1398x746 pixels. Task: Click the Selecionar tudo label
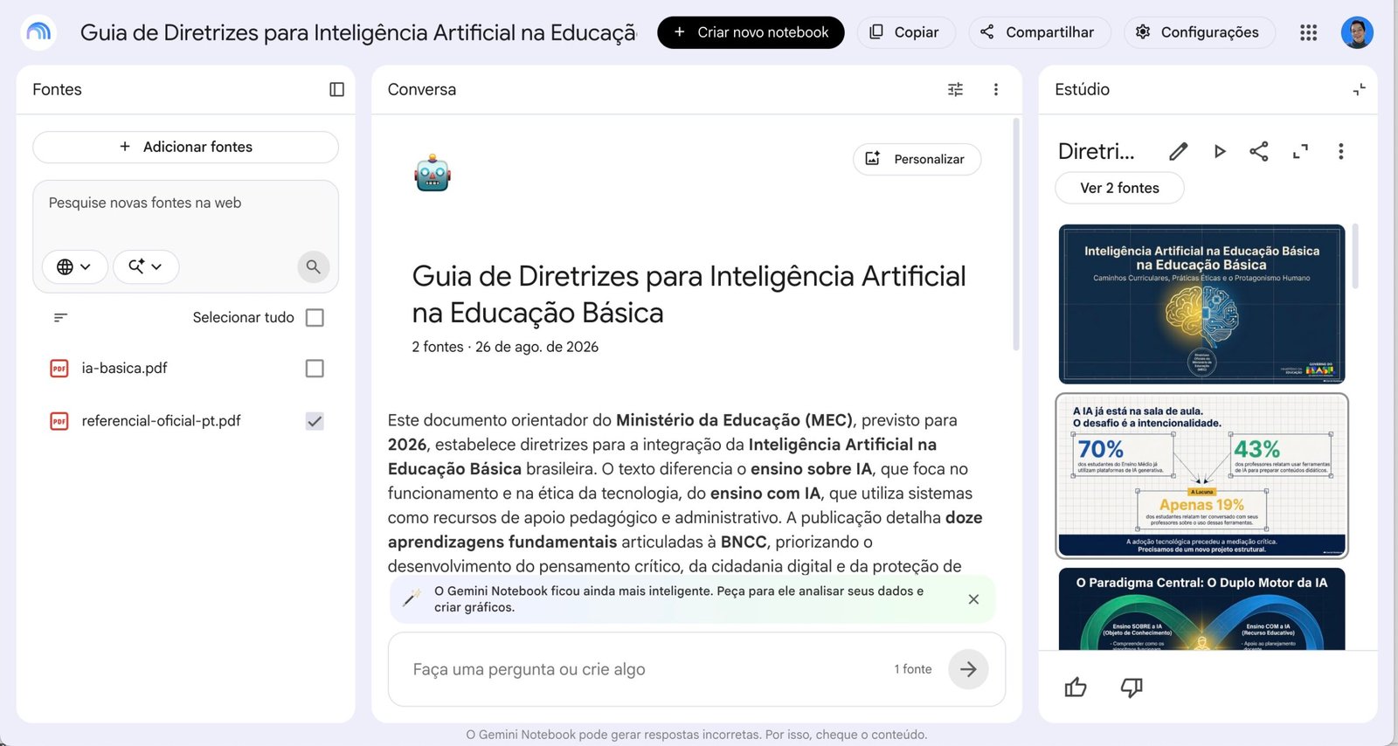point(243,317)
